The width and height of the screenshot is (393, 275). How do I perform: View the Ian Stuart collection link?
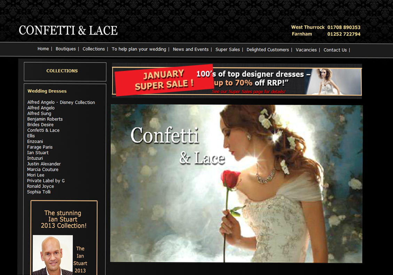[x=38, y=152]
